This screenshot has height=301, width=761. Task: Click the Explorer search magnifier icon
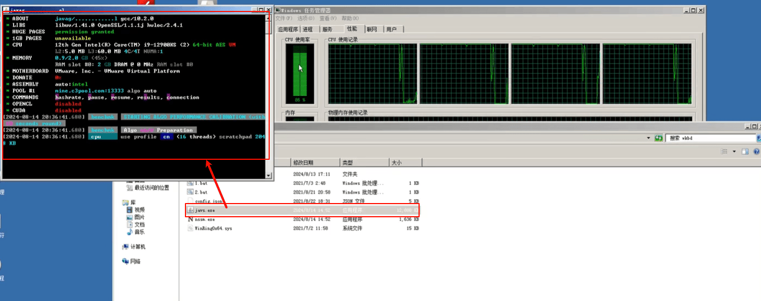(x=758, y=138)
